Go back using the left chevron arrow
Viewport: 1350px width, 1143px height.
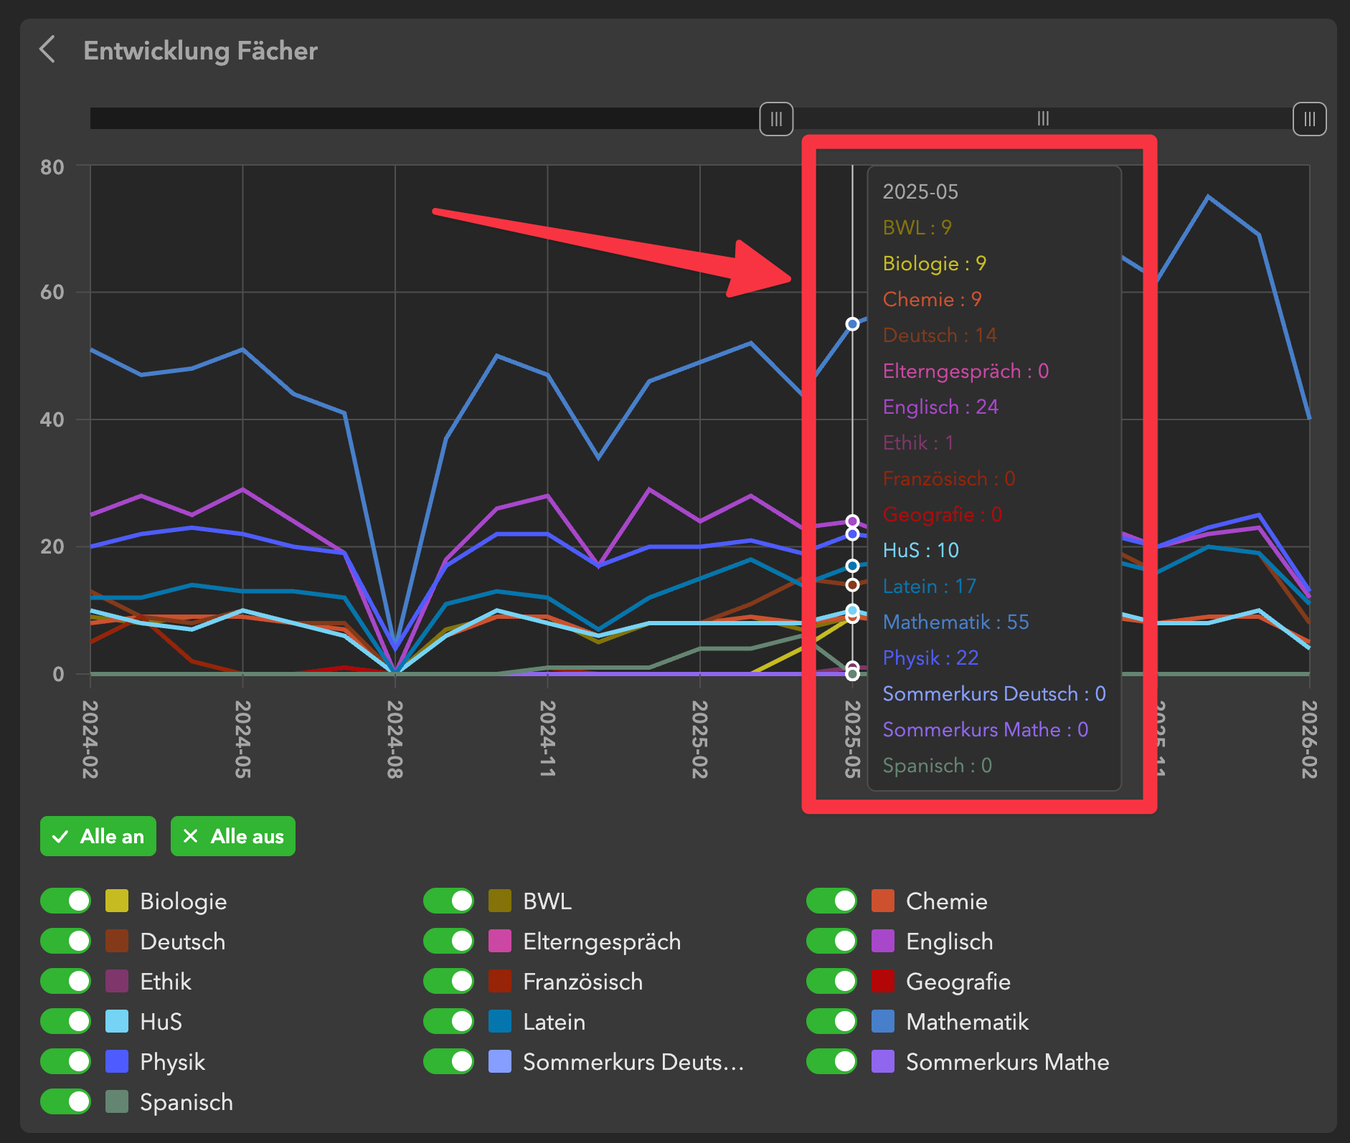47,50
